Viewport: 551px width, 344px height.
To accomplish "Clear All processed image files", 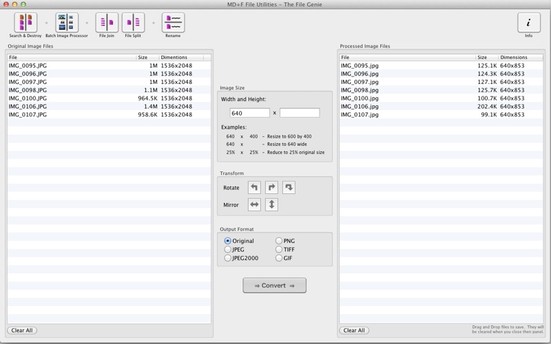I will pyautogui.click(x=354, y=330).
